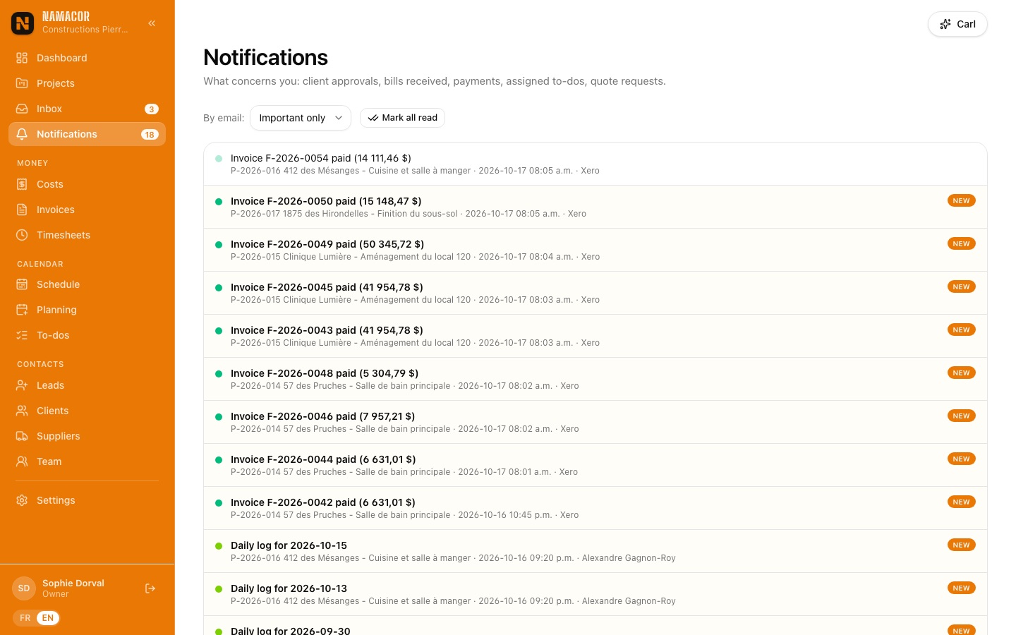Click the sparkle icon in Carl button

point(945,24)
